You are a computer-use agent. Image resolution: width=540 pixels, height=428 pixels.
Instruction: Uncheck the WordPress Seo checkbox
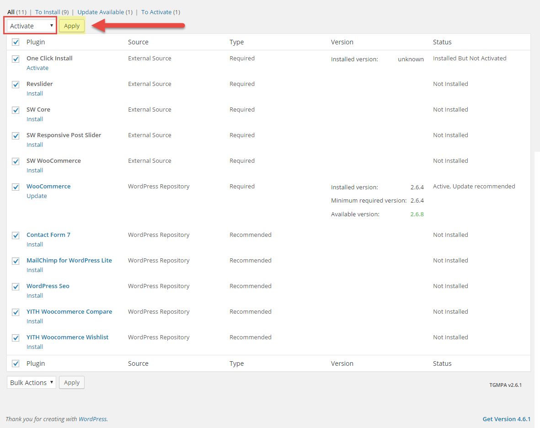tap(16, 287)
